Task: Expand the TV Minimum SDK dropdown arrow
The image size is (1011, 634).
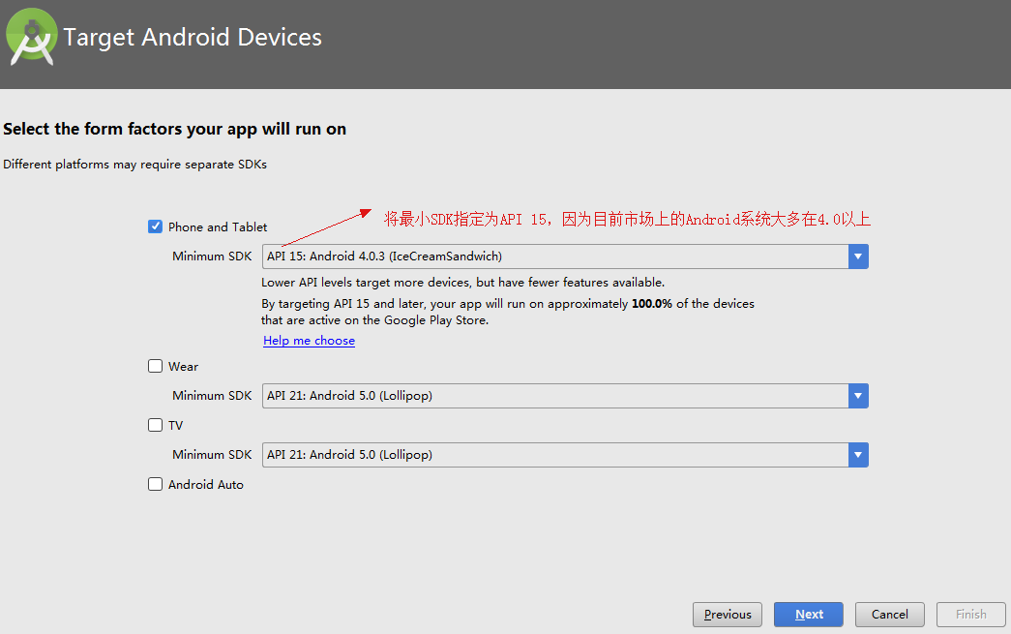Action: [x=858, y=455]
